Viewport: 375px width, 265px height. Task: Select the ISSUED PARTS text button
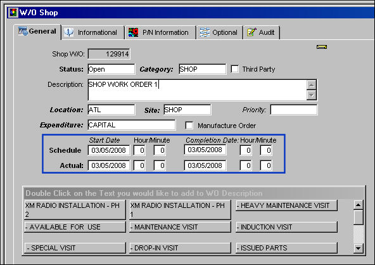(x=286, y=248)
